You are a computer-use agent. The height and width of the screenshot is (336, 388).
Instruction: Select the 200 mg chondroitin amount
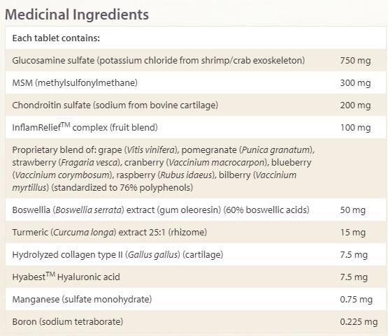[x=355, y=105]
